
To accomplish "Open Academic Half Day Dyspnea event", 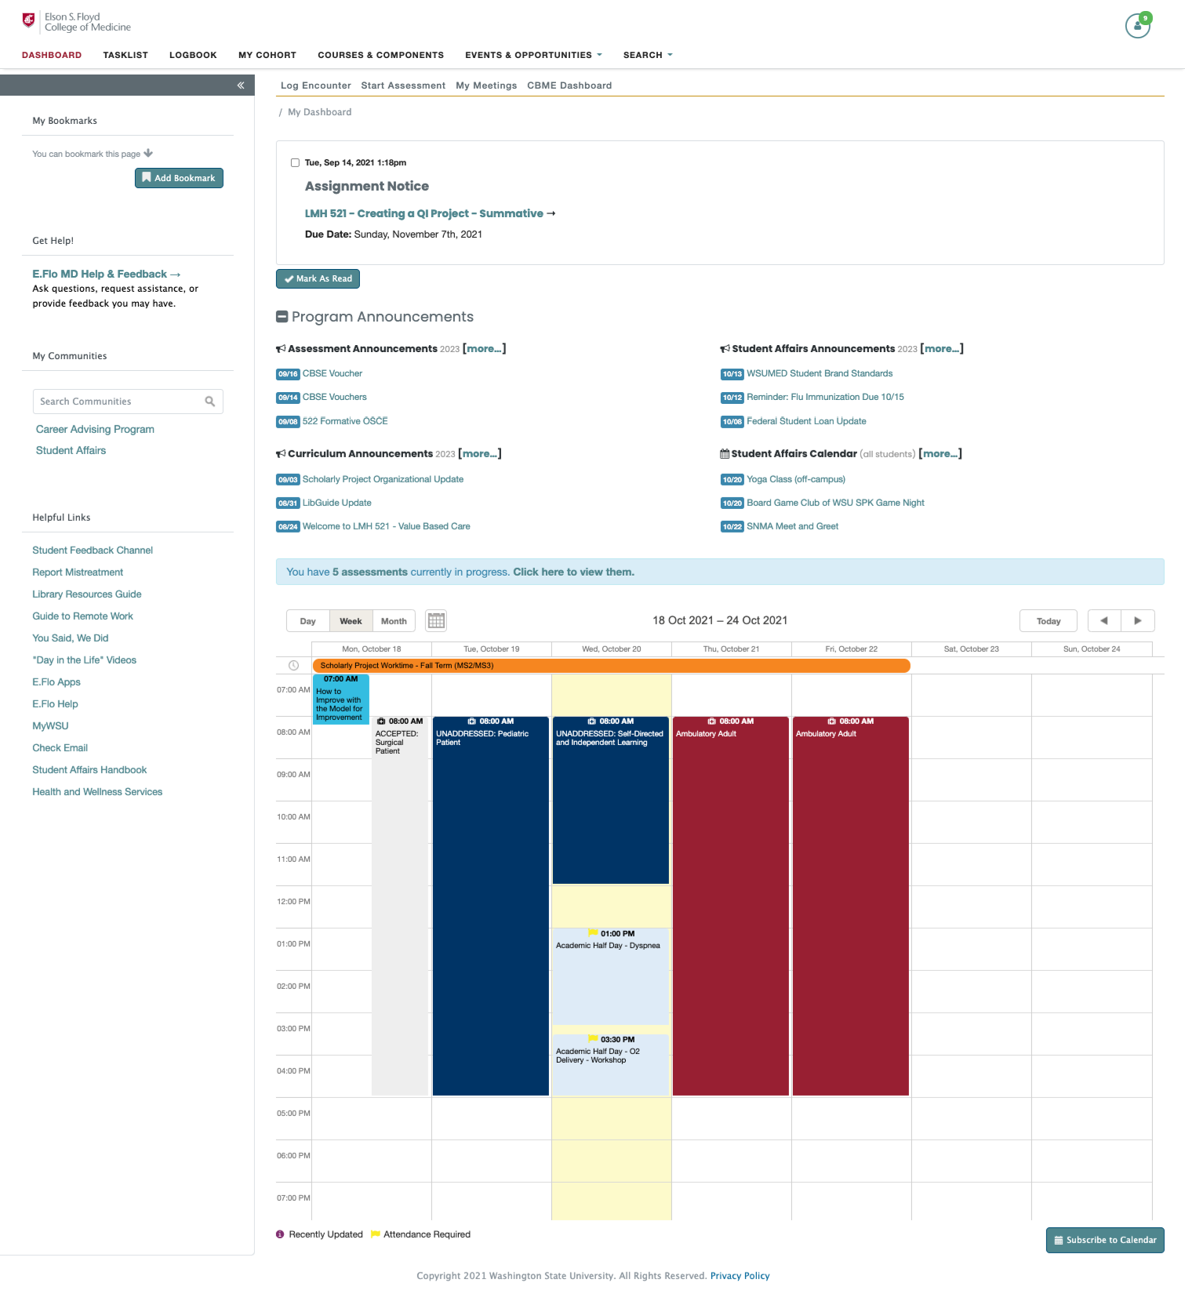I will click(611, 976).
